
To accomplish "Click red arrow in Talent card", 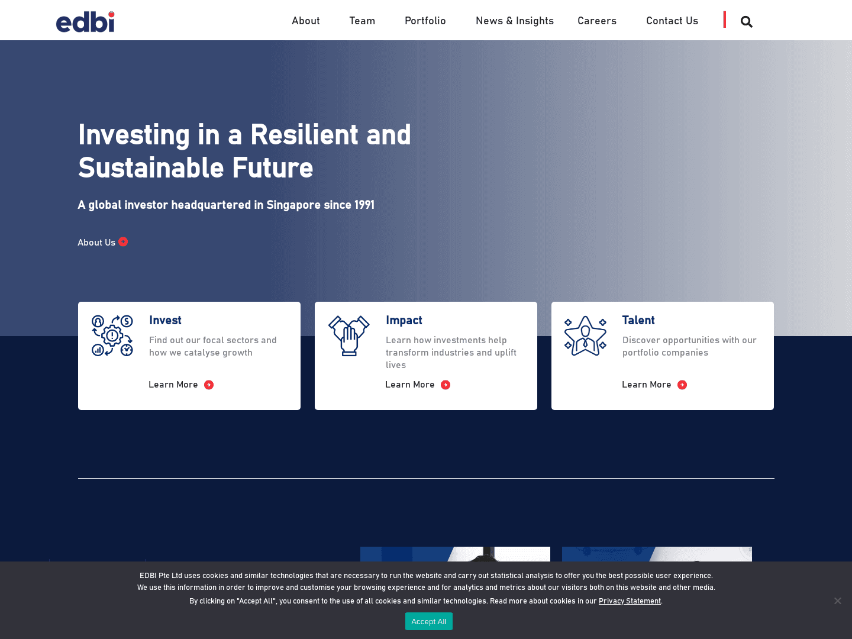I will 682,385.
